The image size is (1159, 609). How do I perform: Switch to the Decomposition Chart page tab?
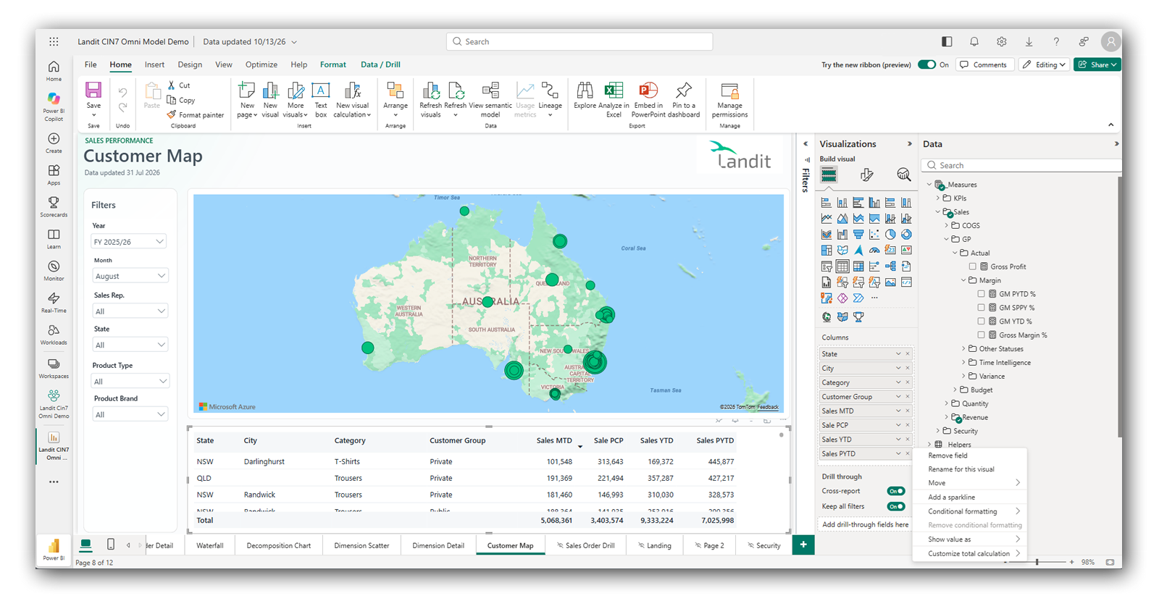click(279, 545)
